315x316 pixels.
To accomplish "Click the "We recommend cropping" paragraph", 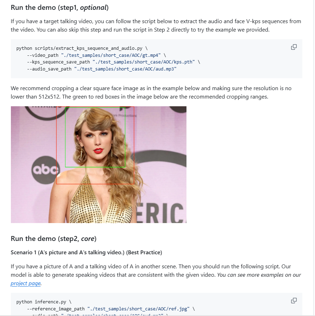I will click(151, 92).
